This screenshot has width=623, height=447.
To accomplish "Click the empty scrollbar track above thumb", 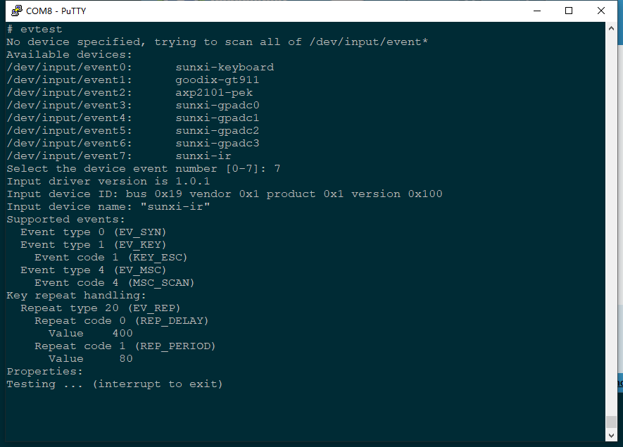I will (611, 211).
